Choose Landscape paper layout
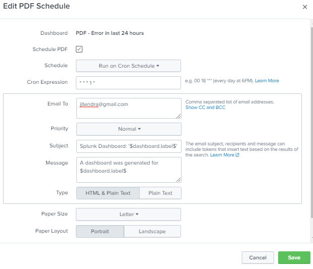The width and height of the screenshot is (313, 269). (152, 232)
